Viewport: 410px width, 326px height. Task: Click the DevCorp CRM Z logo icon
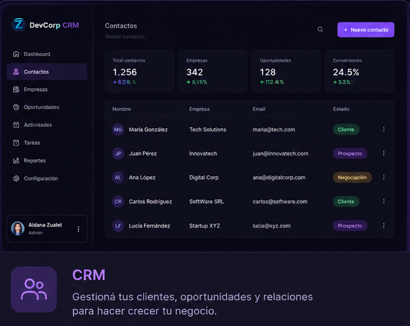19,25
